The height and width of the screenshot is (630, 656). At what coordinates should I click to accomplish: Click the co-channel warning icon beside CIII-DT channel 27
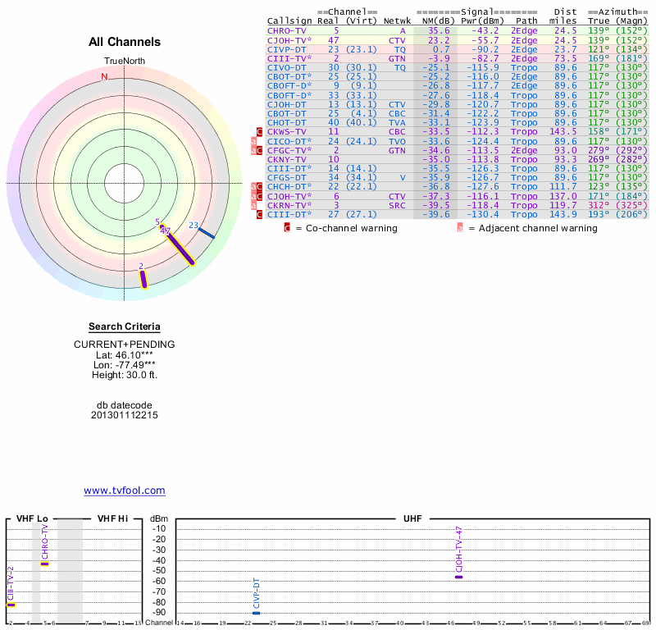click(x=260, y=215)
